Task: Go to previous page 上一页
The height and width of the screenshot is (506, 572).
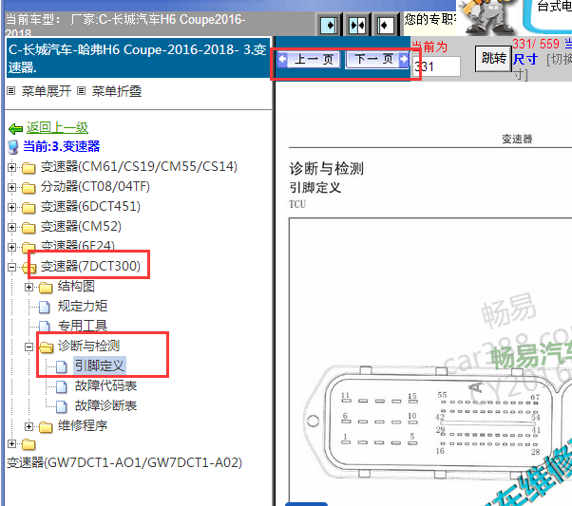Action: [309, 59]
